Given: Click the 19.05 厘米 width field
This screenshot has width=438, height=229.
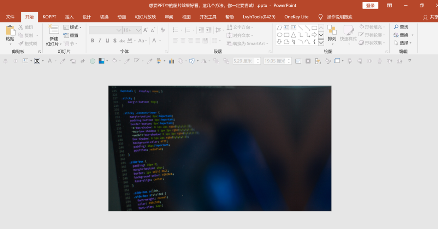Looking at the screenshot, I should coord(277,61).
